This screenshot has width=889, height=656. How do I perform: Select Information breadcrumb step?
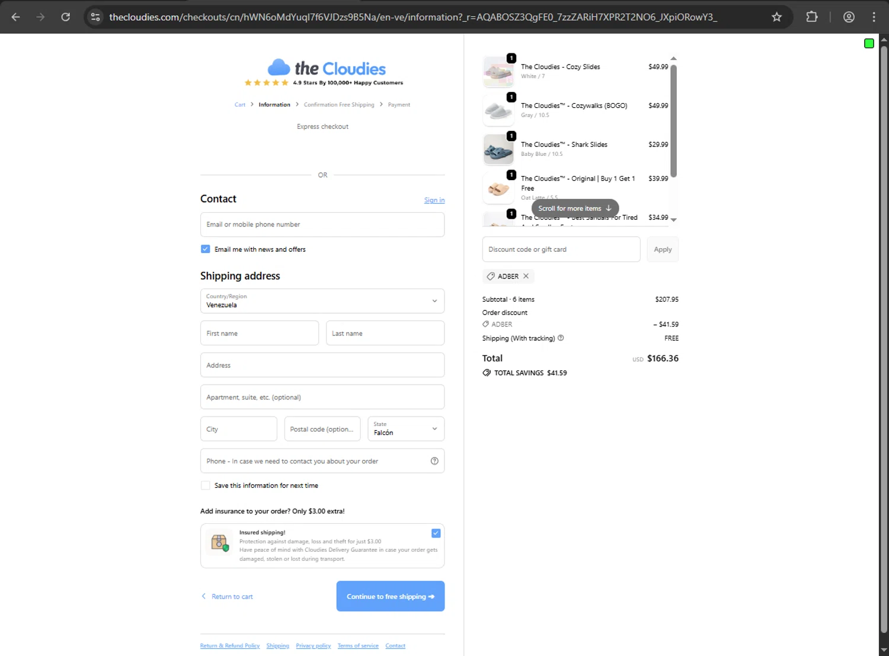click(x=274, y=105)
